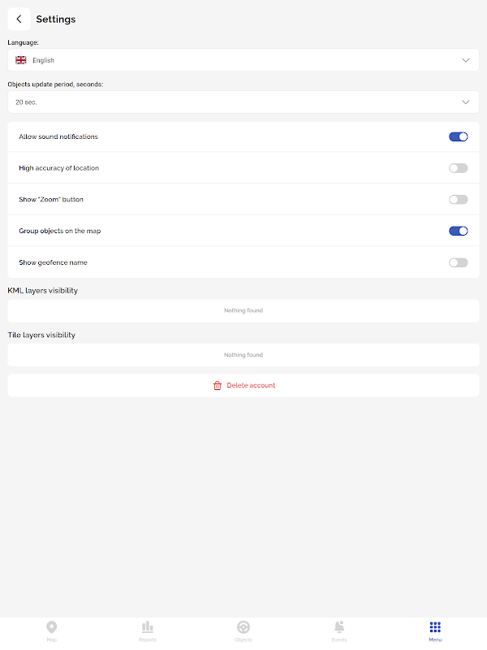Enable Show geofence name toggle
This screenshot has height=650, width=487.
pos(458,262)
